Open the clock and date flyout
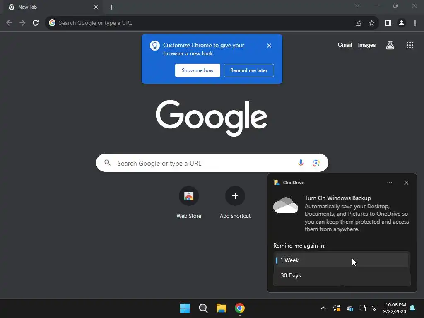Image resolution: width=424 pixels, height=318 pixels. pyautogui.click(x=395, y=308)
